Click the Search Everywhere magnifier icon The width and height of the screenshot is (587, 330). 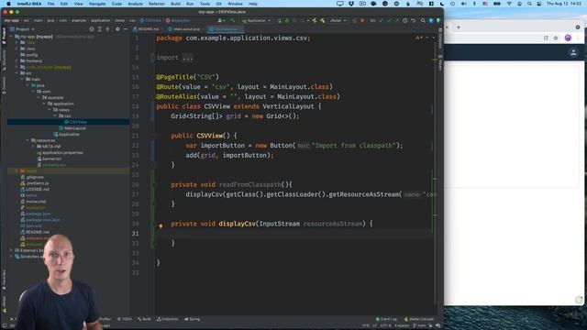pos(423,20)
